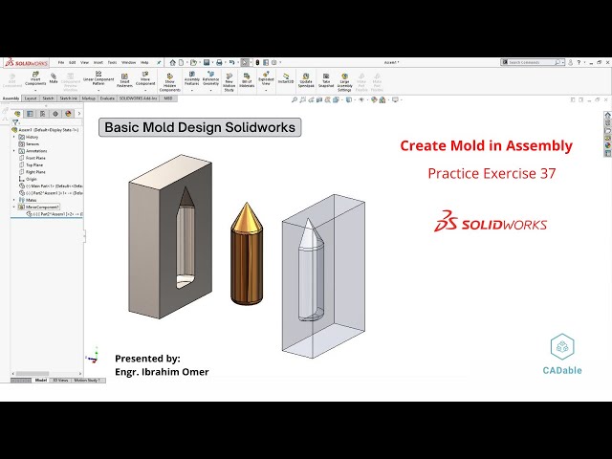Click Update SpeedPak tool
612x459 pixels.
pos(306,80)
